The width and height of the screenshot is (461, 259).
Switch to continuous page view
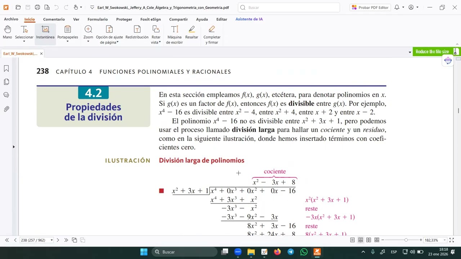[361, 240]
